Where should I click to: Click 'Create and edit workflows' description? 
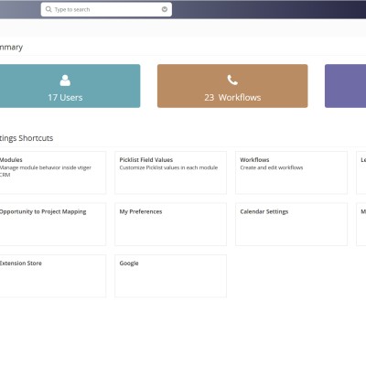[x=272, y=167]
